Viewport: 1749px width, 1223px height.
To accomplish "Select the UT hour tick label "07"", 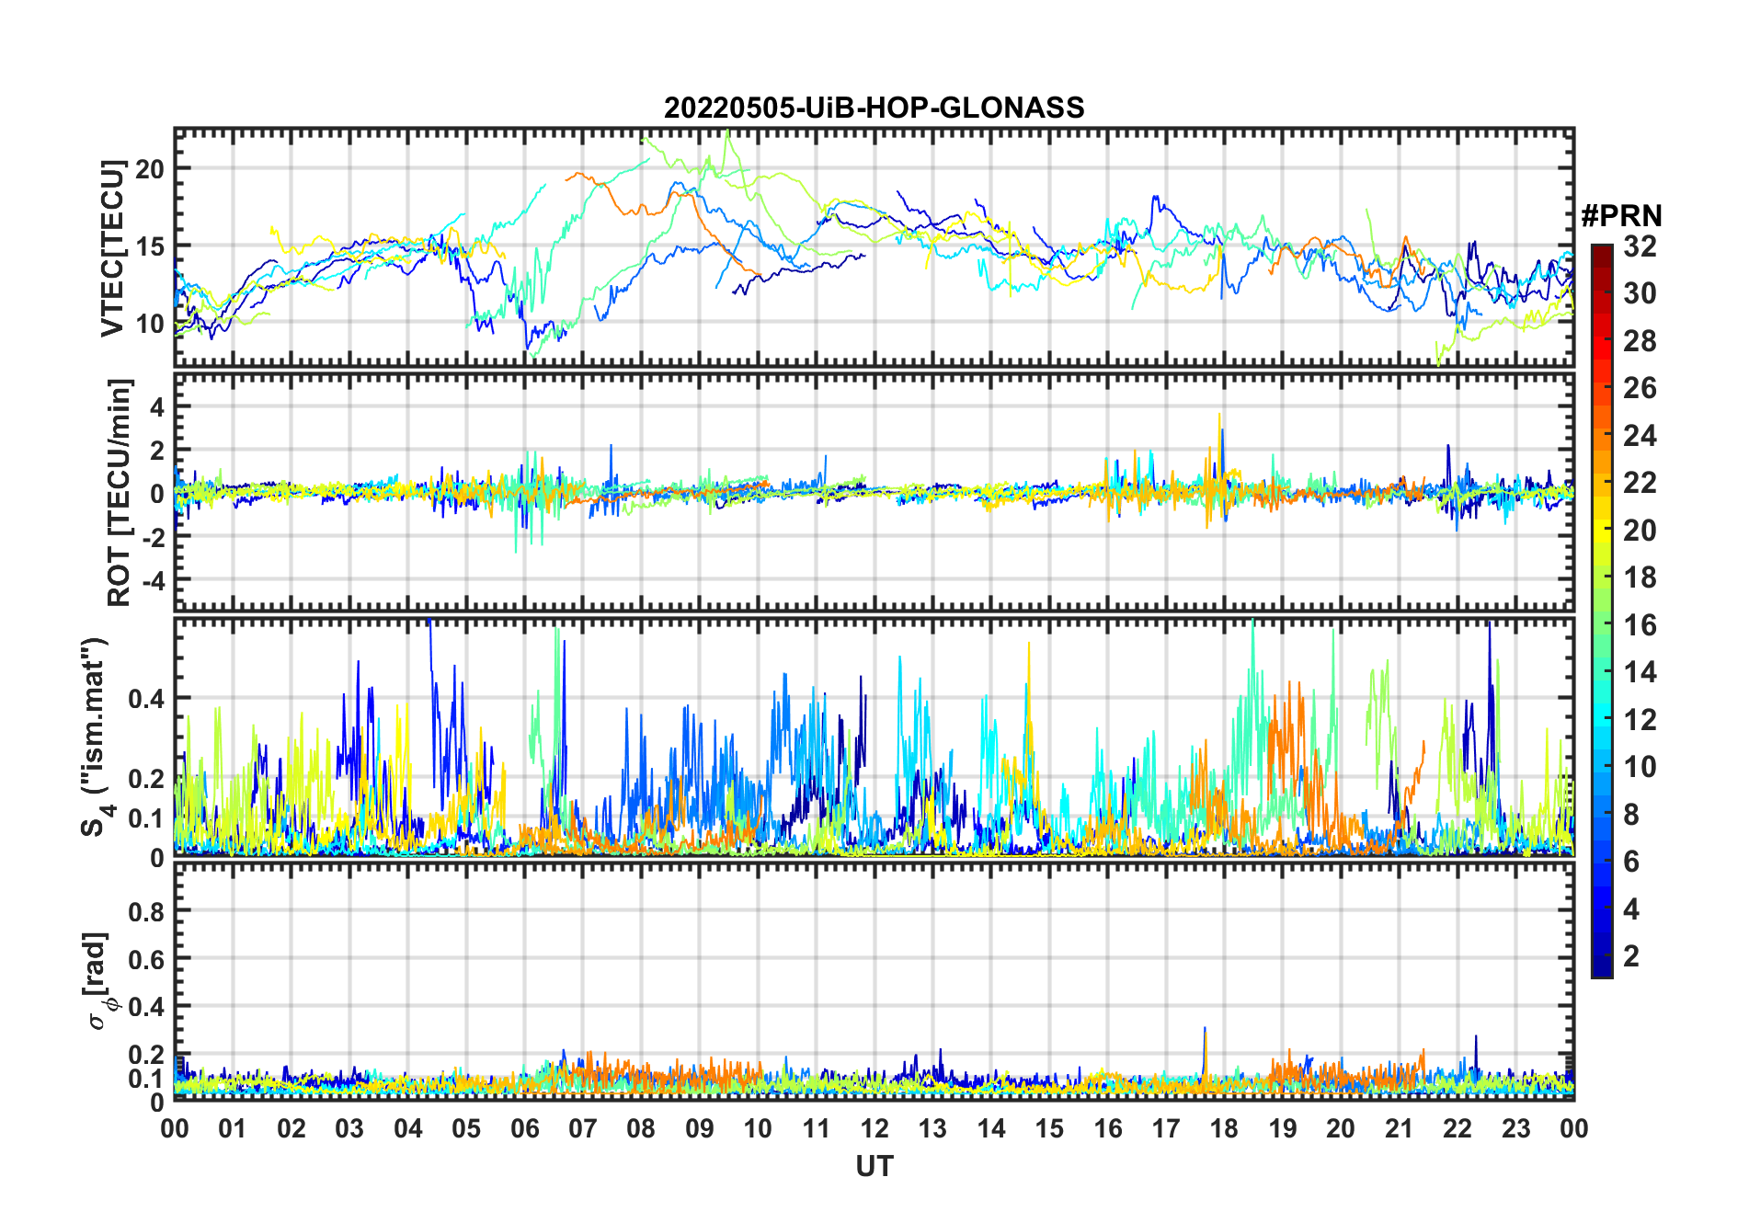I will [583, 1129].
